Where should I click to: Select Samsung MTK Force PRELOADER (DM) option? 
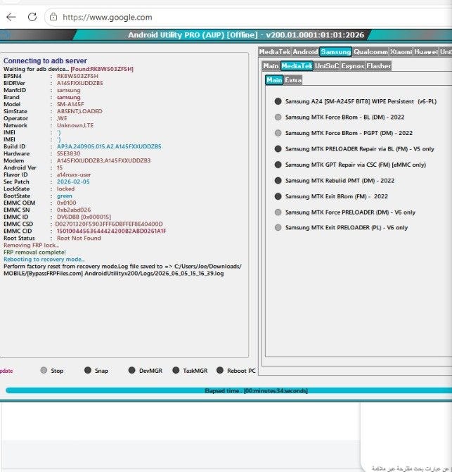[x=344, y=212]
